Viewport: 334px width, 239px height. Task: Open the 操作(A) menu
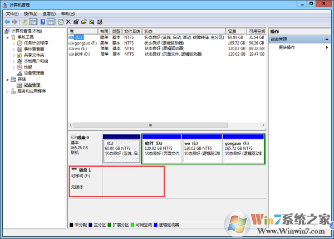tap(31, 14)
